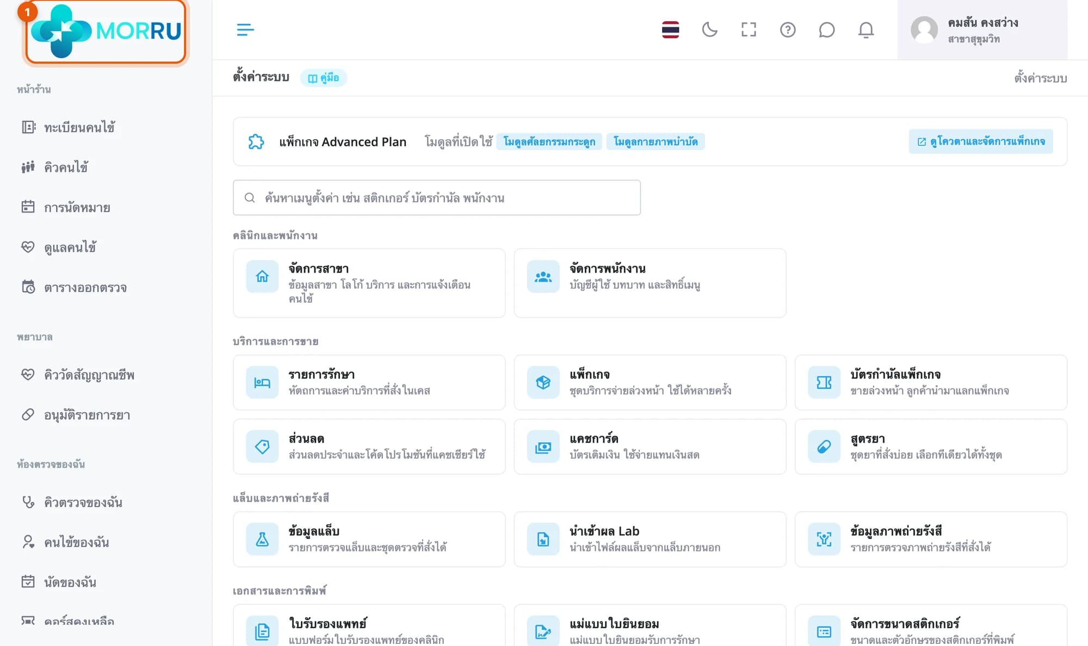Viewport: 1088px width, 646px height.
Task: Open แม่แบบใบยินยอม card title
Action: click(x=614, y=623)
